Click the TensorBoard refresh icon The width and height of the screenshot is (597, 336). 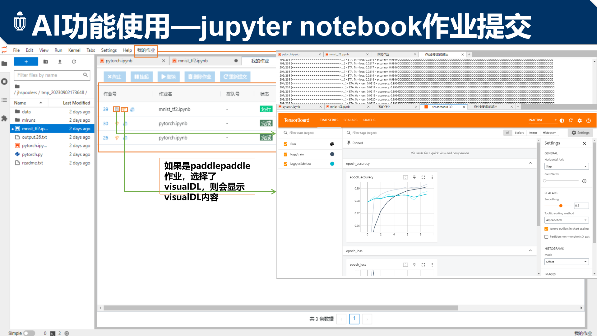pyautogui.click(x=571, y=120)
